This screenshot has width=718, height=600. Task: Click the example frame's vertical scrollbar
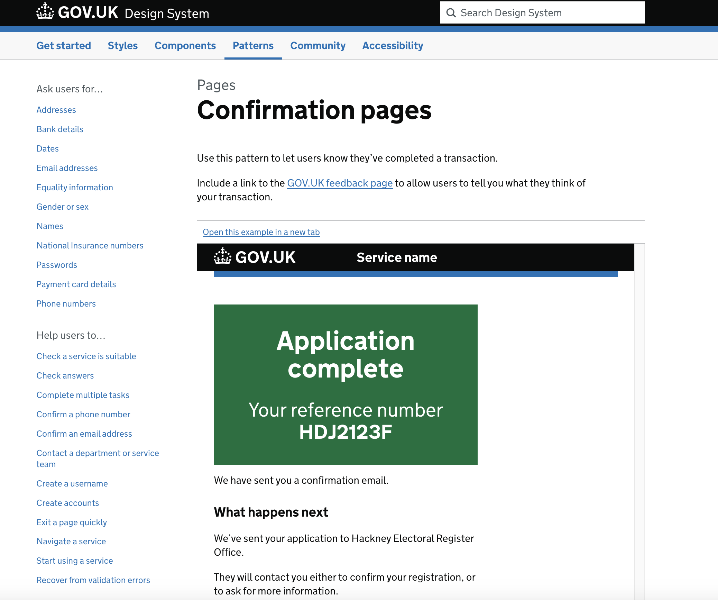639,415
